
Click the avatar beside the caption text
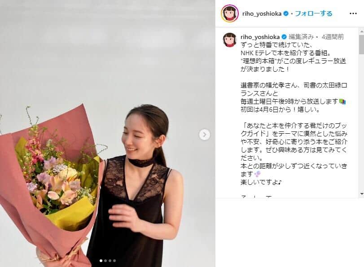coord(230,39)
